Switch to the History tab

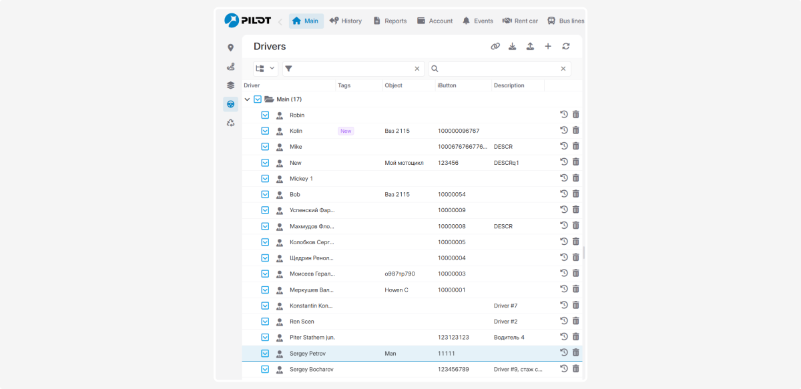[345, 21]
